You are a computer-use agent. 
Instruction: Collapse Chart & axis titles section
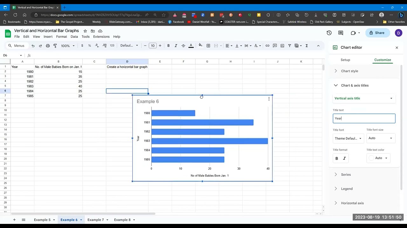click(364, 85)
